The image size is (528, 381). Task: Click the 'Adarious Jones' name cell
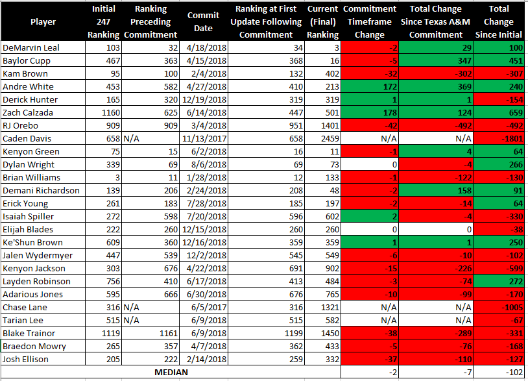pyautogui.click(x=43, y=294)
